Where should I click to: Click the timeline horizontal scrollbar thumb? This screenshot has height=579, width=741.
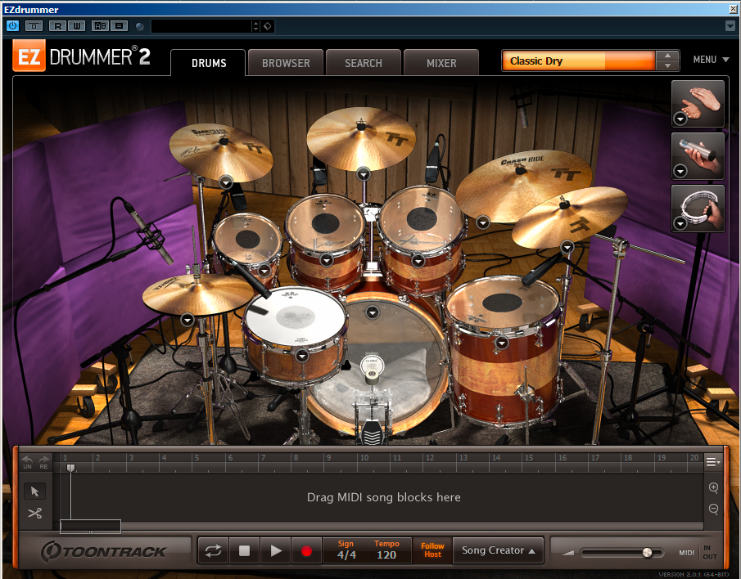click(90, 526)
